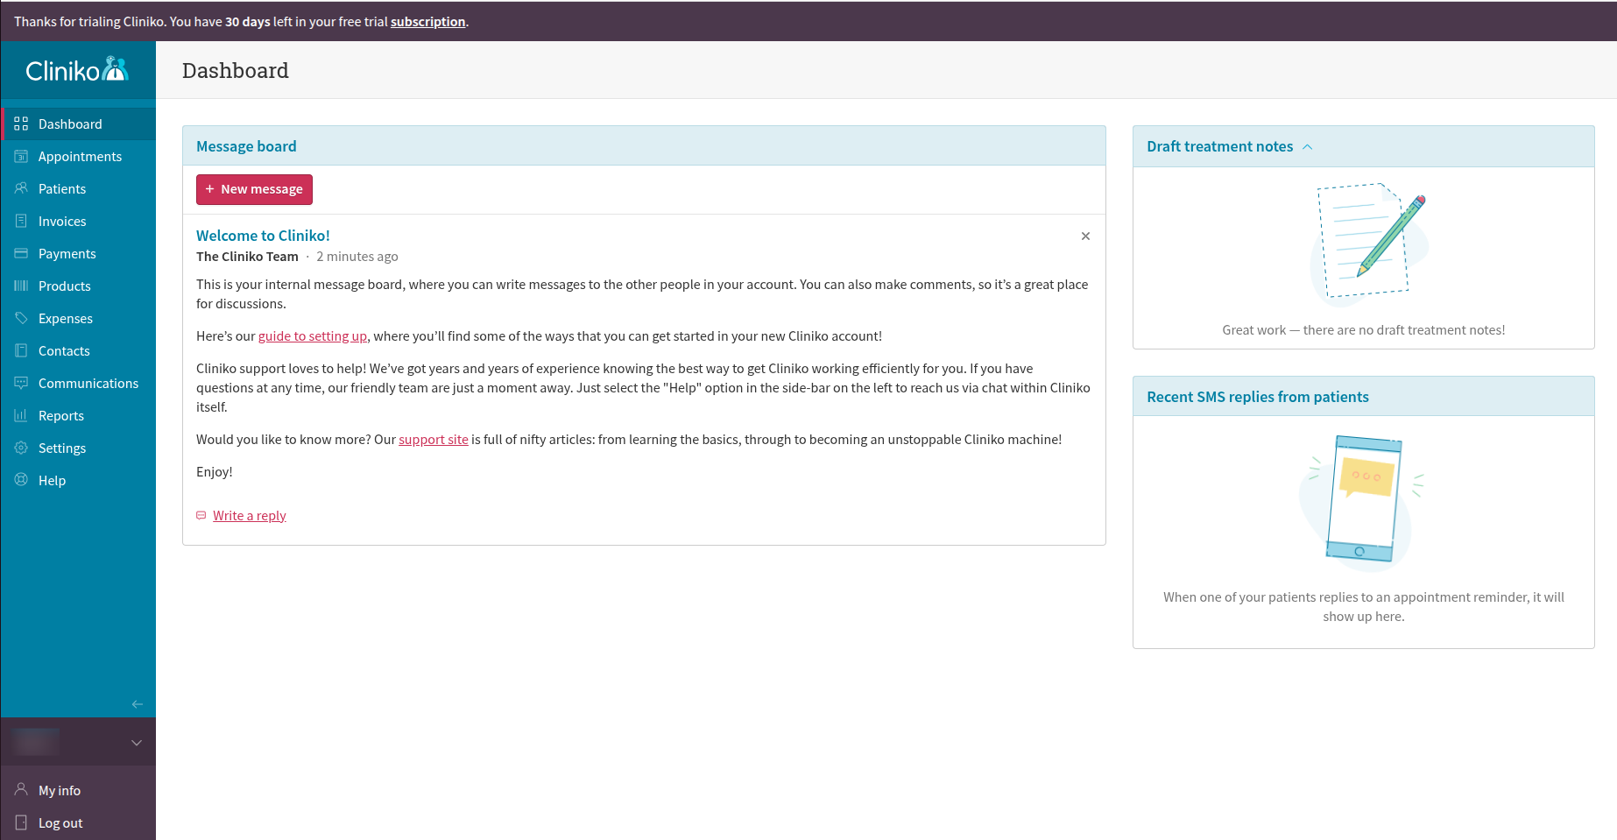The height and width of the screenshot is (840, 1617).
Task: Open the Welcome to Cliniko! message title
Action: [263, 236]
